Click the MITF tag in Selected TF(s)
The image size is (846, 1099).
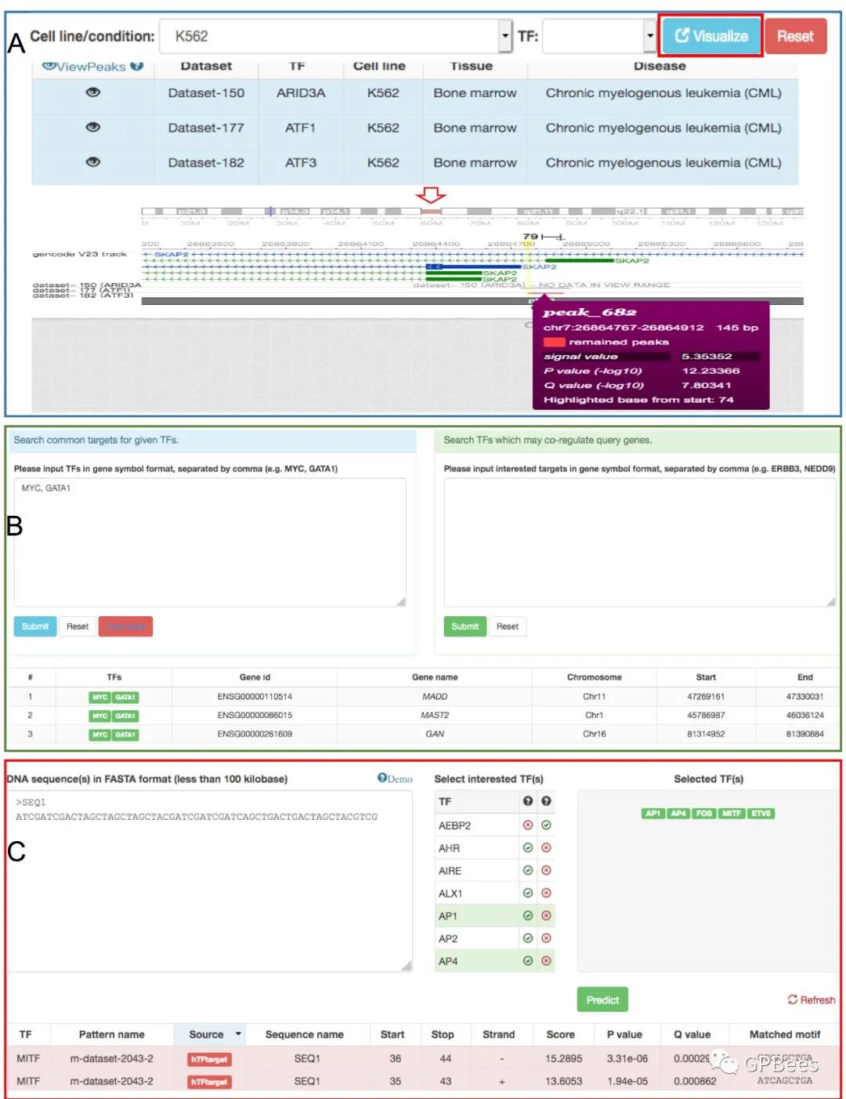[732, 814]
